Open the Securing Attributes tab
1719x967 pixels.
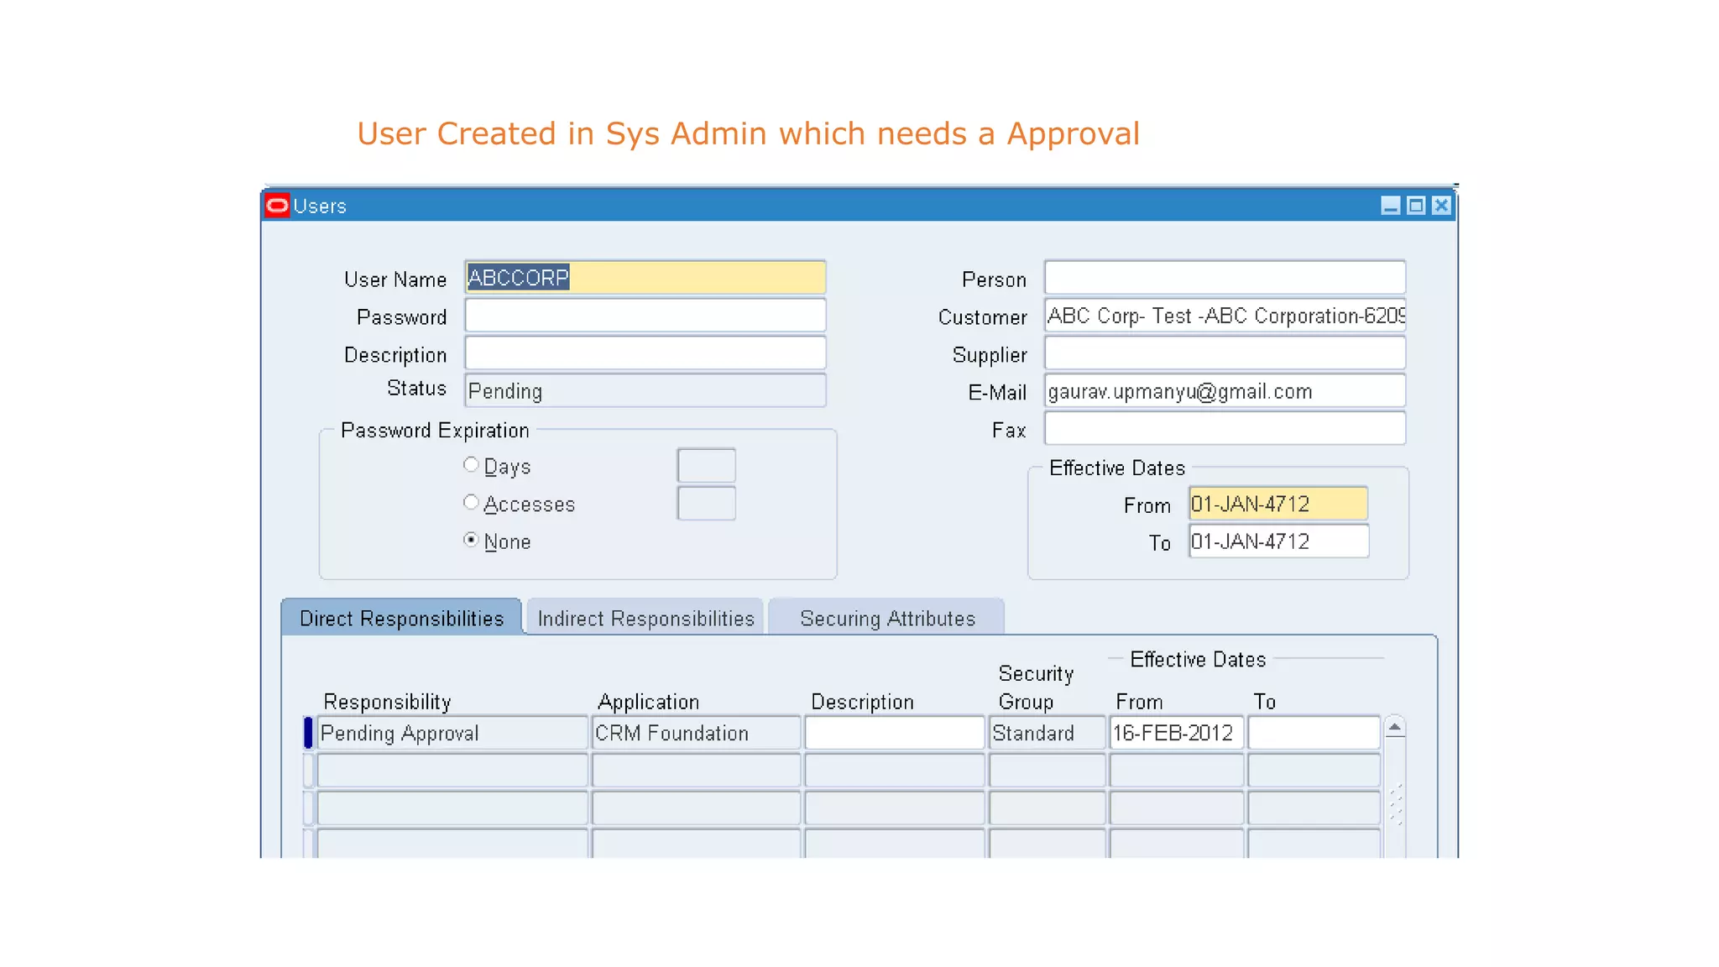click(x=887, y=618)
